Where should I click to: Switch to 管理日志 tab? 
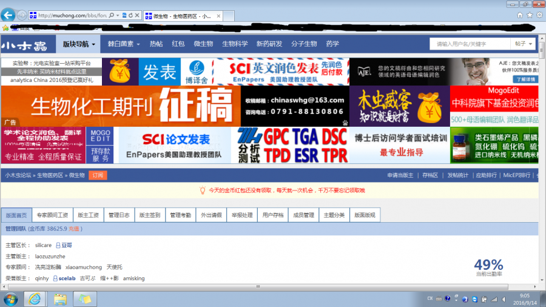point(119,215)
